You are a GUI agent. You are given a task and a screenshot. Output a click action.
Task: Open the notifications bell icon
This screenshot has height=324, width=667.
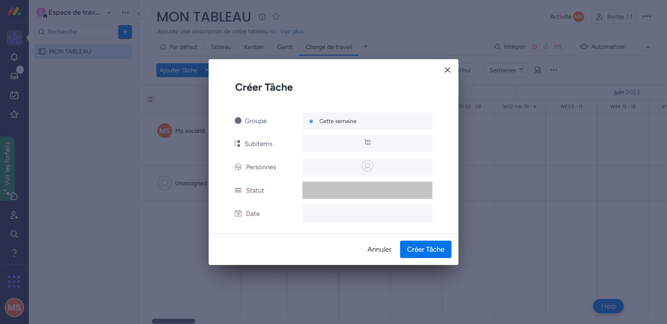[x=14, y=57]
